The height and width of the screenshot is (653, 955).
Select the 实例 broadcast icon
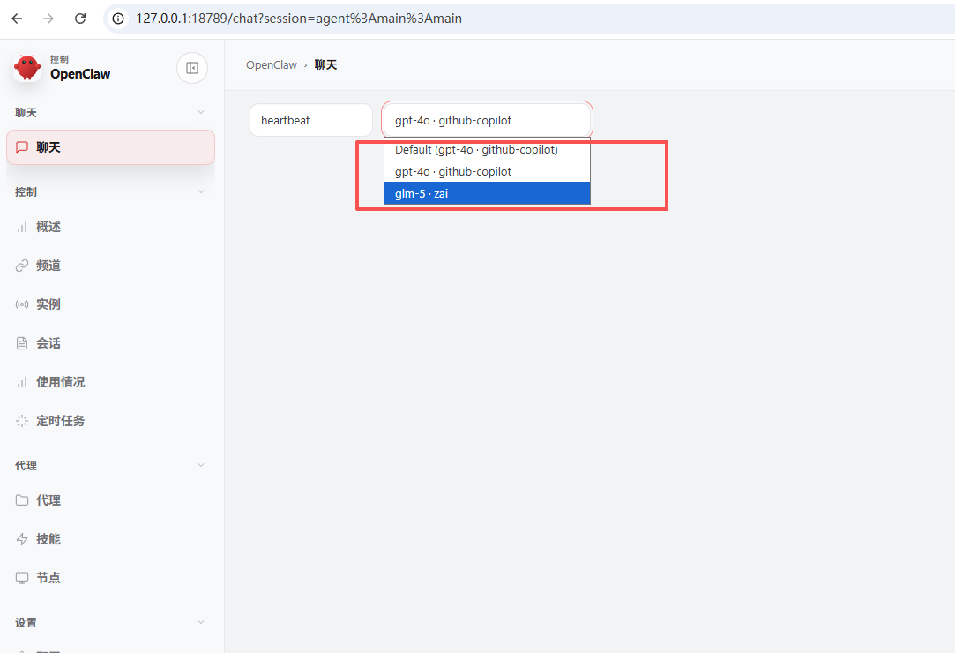pos(22,304)
